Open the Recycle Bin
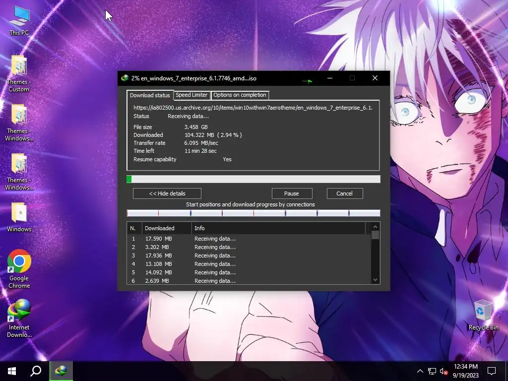The width and height of the screenshot is (508, 381). coord(483,315)
